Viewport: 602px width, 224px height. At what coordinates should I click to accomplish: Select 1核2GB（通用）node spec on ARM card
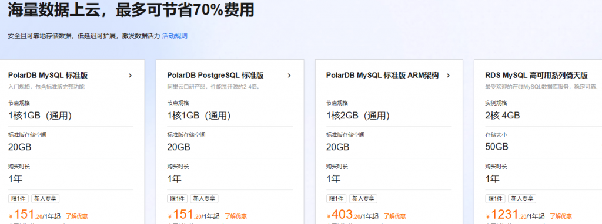pyautogui.click(x=358, y=116)
